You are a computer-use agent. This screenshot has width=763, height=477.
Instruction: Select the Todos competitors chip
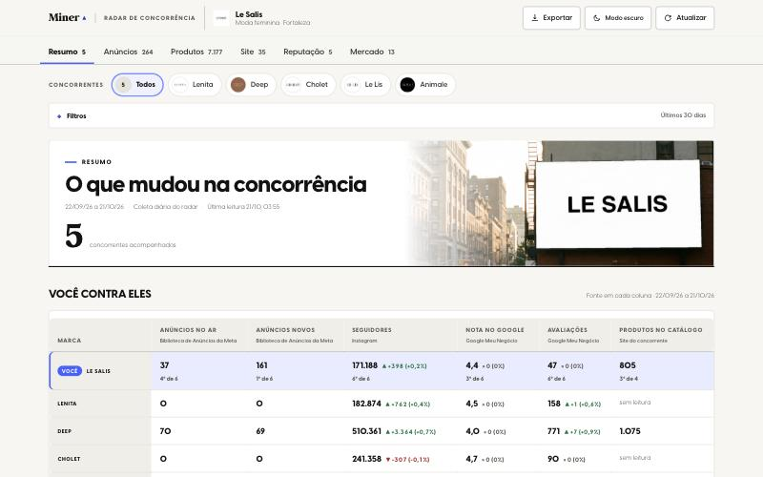click(x=137, y=85)
